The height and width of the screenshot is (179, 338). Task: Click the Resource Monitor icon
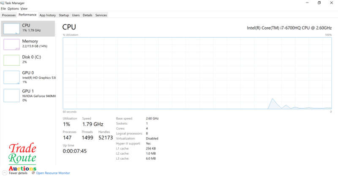[x=33, y=173]
